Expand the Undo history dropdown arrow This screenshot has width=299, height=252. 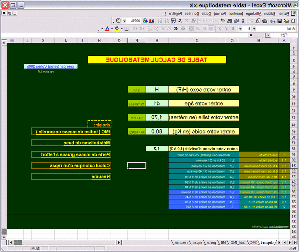(210, 21)
